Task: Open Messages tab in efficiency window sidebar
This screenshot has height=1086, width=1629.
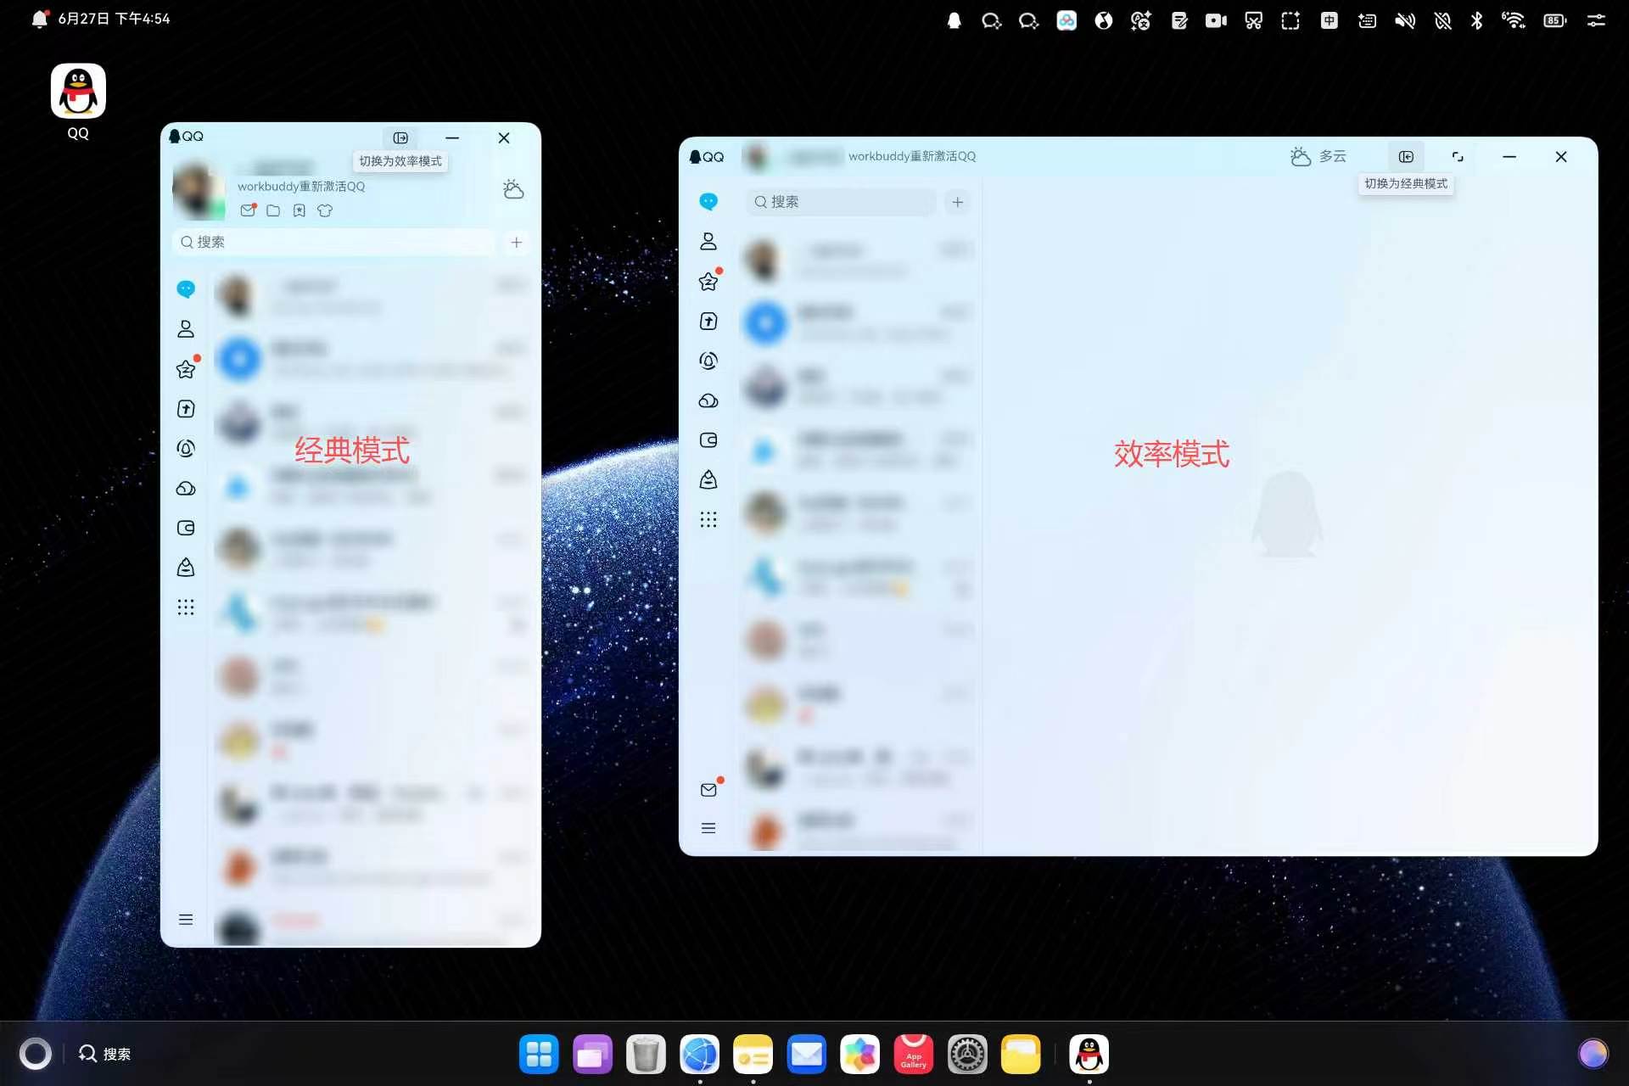Action: coord(708,201)
